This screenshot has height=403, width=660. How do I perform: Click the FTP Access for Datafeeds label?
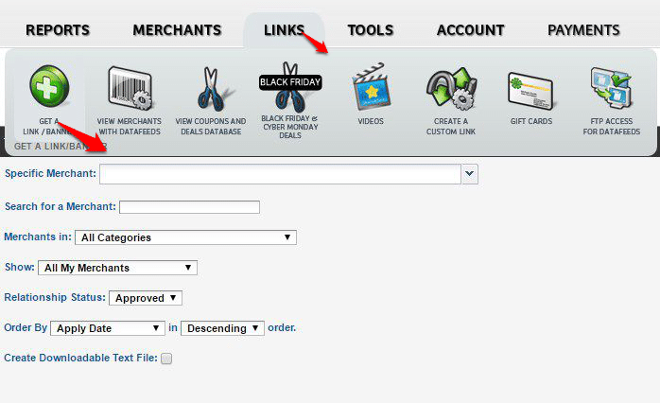click(x=612, y=127)
